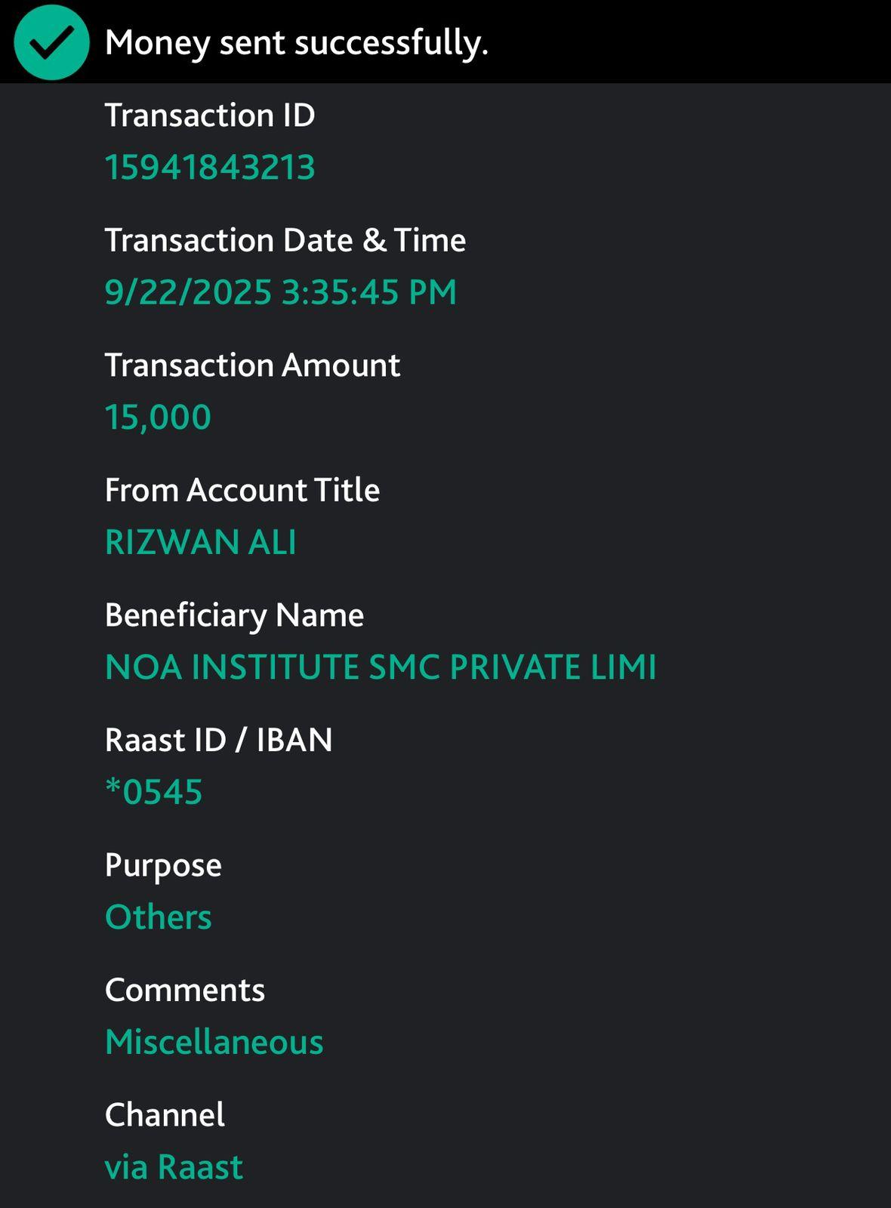Click transaction ID number 15941843213
This screenshot has height=1208, width=891.
tap(210, 168)
